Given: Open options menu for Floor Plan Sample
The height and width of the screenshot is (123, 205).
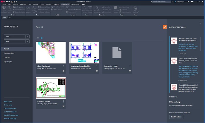Looking at the screenshot, I should point(64,66).
